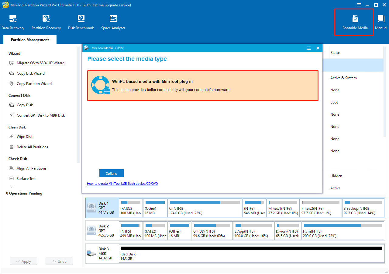Open the Manual
Screen dimensions: 389x274
point(381,21)
